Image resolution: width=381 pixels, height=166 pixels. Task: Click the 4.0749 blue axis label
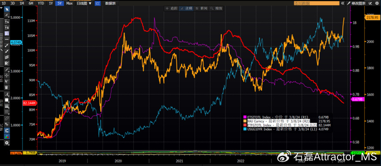click(16, 43)
